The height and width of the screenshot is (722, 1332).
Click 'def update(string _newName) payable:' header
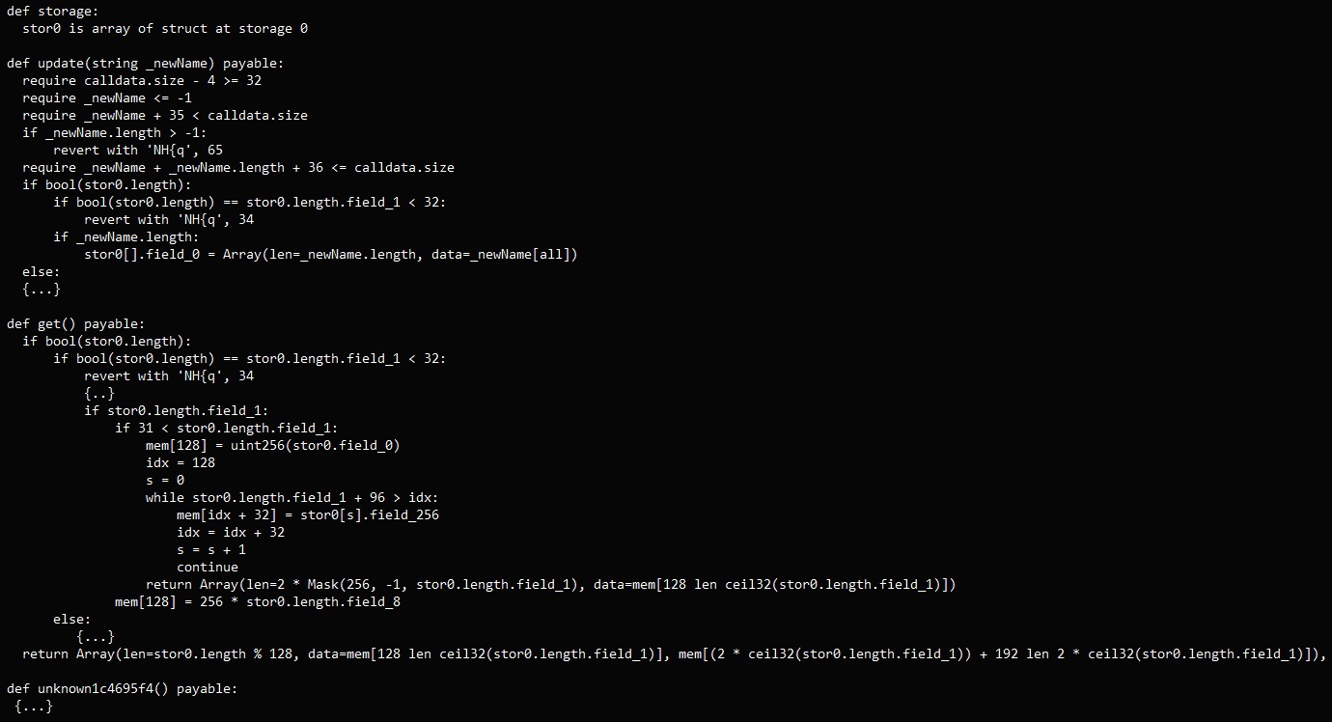pos(146,64)
